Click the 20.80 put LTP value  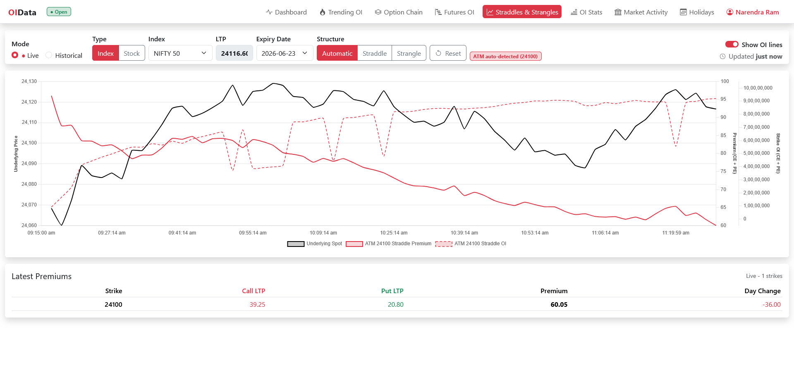point(395,305)
